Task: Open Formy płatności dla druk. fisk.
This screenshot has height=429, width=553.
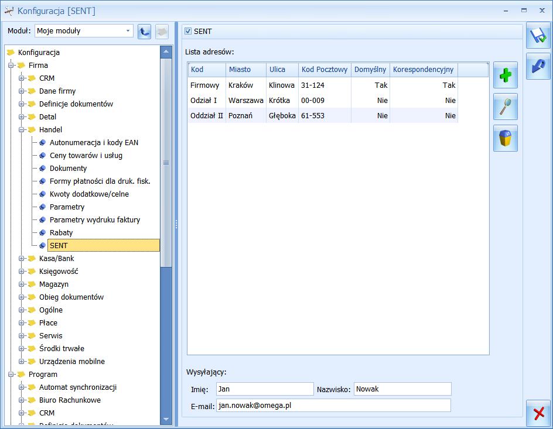Action: pyautogui.click(x=100, y=181)
